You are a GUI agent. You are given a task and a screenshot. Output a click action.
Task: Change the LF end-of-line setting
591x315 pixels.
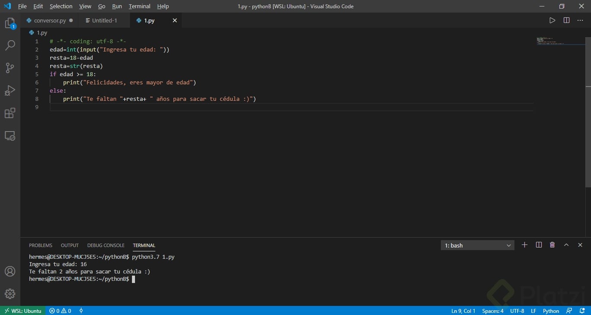point(533,311)
